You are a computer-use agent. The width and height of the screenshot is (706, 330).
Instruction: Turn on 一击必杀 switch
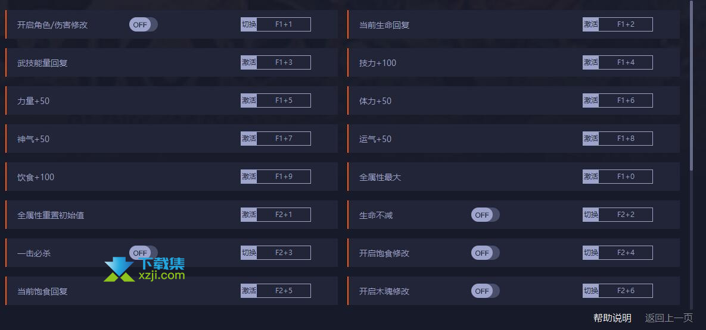click(143, 253)
